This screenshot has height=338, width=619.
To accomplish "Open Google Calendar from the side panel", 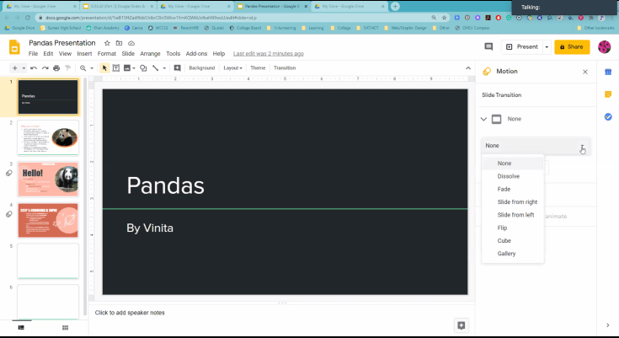I will 608,72.
